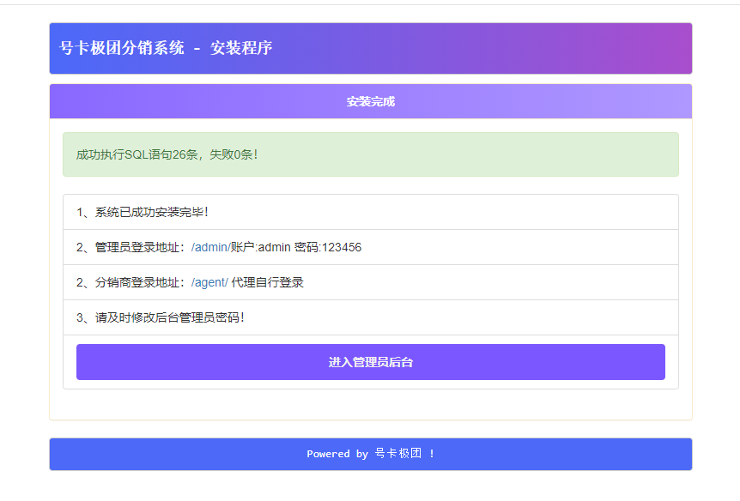Open the /agent/ distributor login link
Viewport: 740px width, 501px height.
pos(209,282)
